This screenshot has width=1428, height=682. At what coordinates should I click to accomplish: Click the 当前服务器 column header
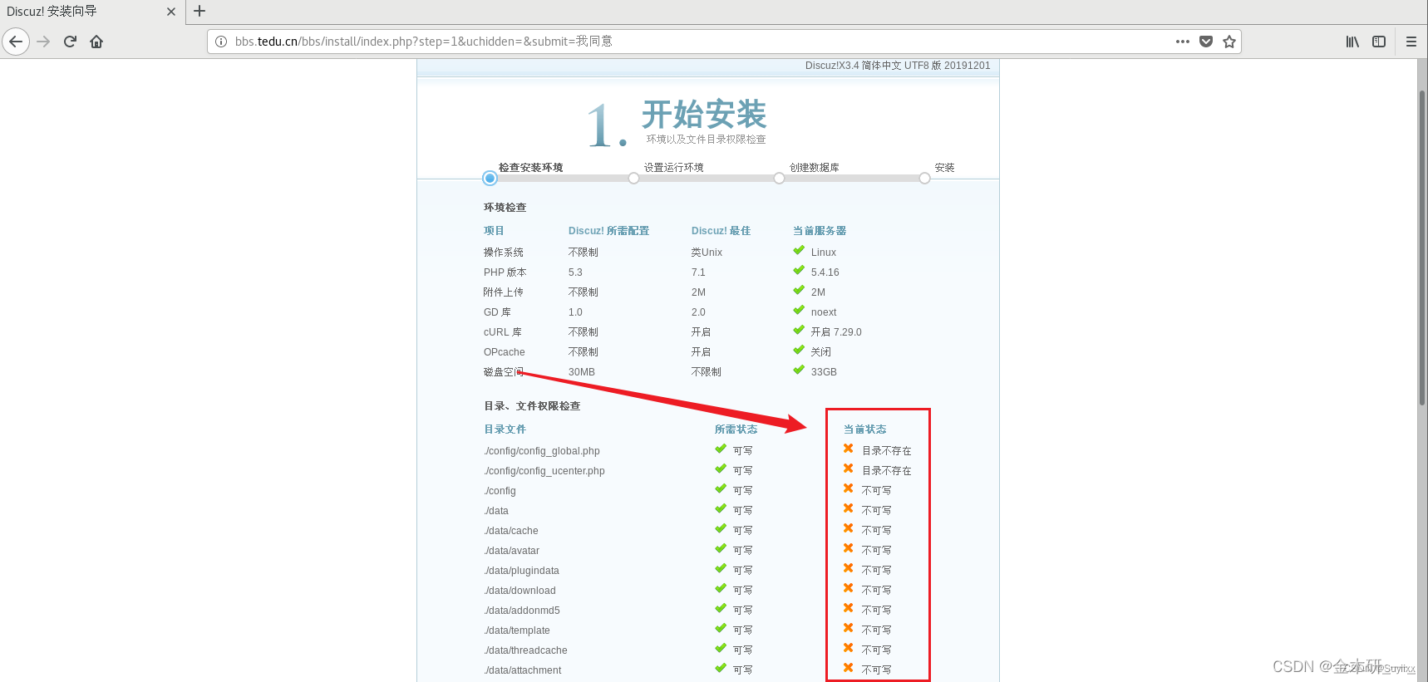pyautogui.click(x=820, y=231)
